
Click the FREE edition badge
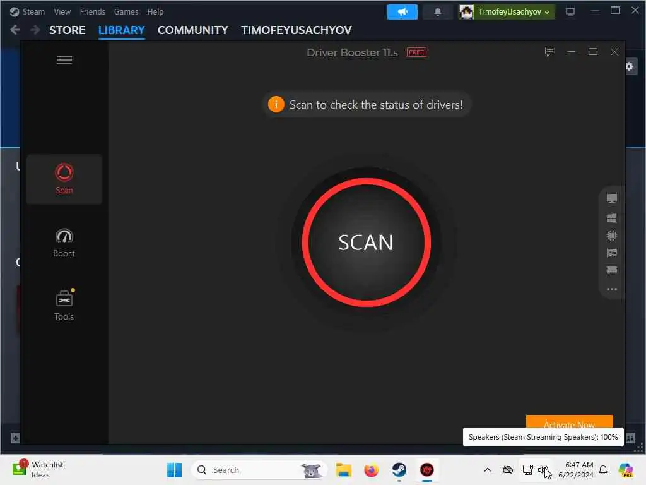point(416,52)
